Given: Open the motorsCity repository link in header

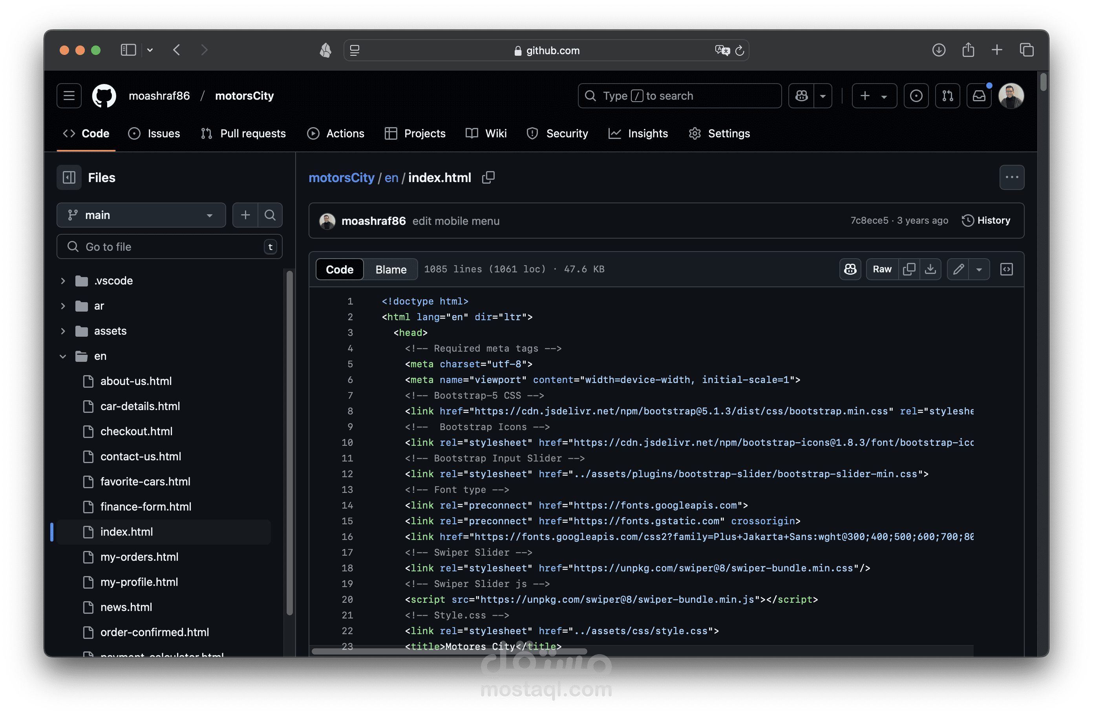Looking at the screenshot, I should click(244, 96).
